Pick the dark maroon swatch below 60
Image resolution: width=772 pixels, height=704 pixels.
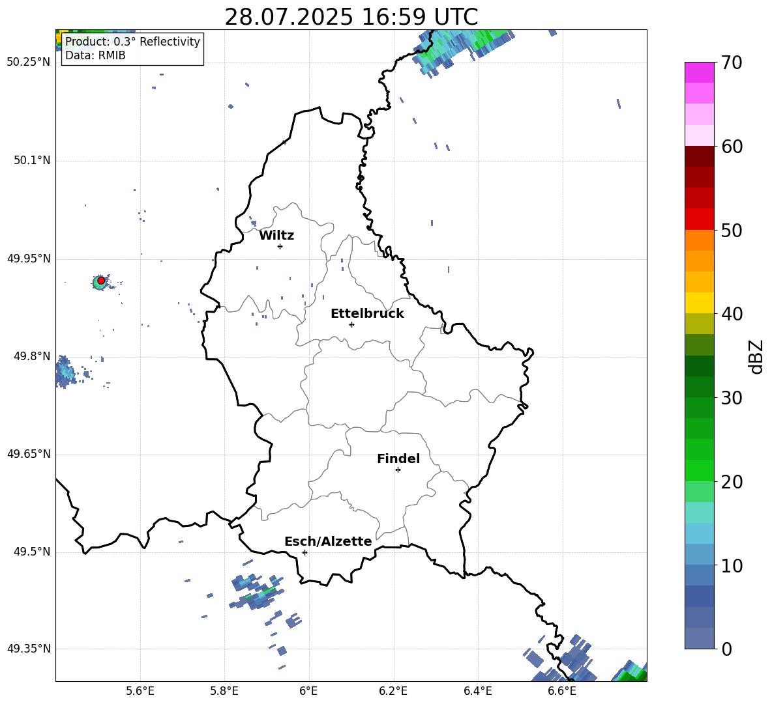pos(699,156)
